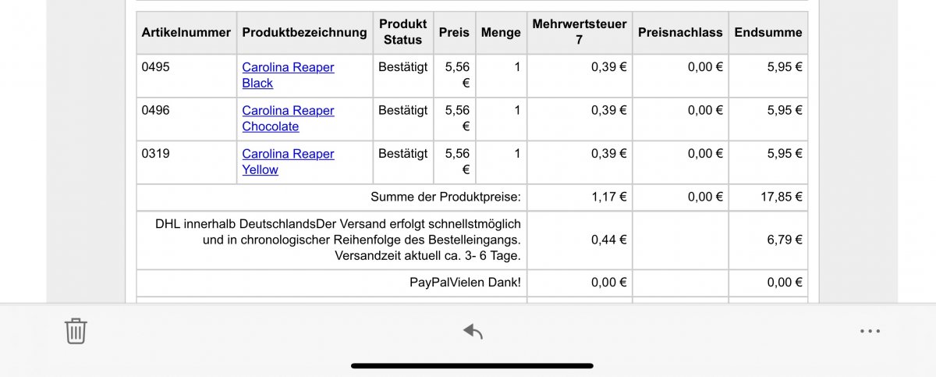The width and height of the screenshot is (936, 377).
Task: Select article number 0496 cell
Action: pos(186,119)
